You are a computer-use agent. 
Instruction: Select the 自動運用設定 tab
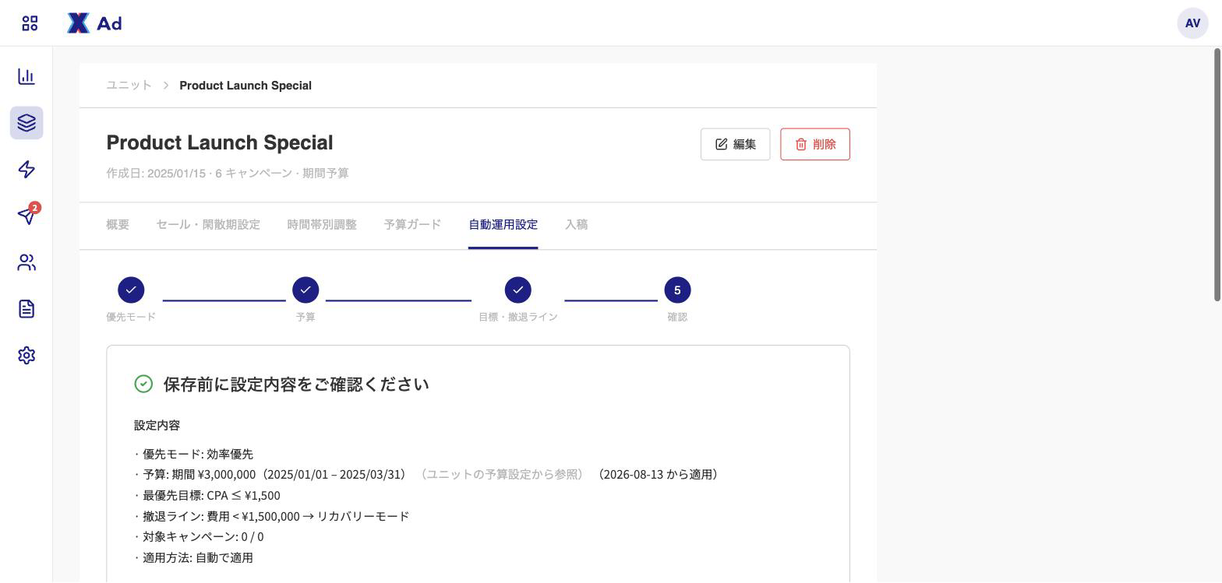point(503,225)
